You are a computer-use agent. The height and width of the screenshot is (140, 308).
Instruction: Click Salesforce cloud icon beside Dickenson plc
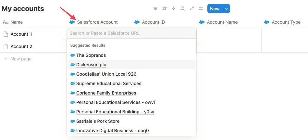click(x=73, y=65)
